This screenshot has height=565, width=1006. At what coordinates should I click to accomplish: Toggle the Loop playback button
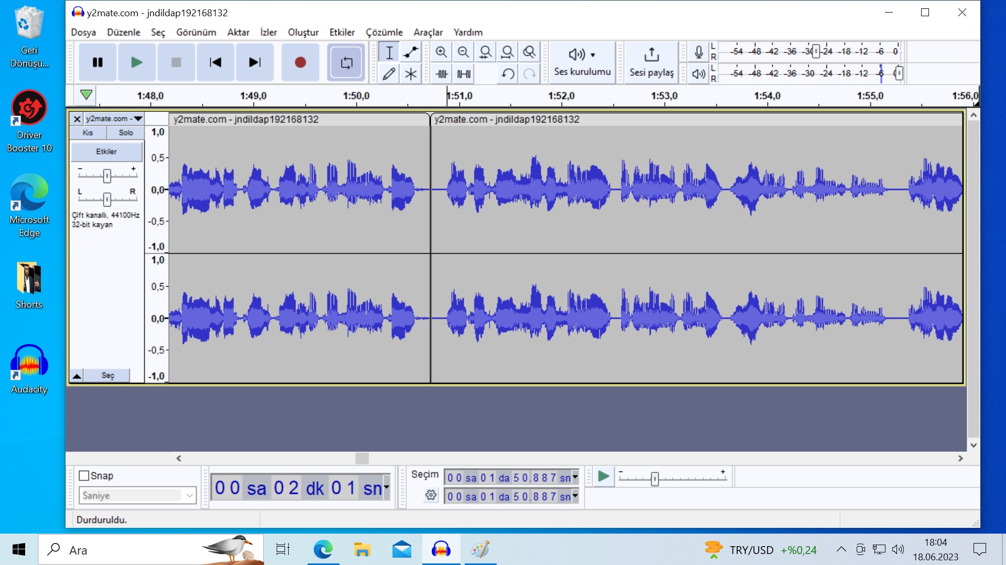tap(346, 62)
